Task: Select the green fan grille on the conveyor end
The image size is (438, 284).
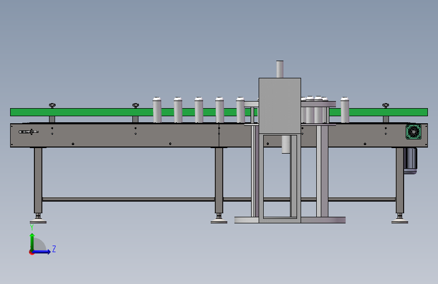Action: pyautogui.click(x=413, y=132)
